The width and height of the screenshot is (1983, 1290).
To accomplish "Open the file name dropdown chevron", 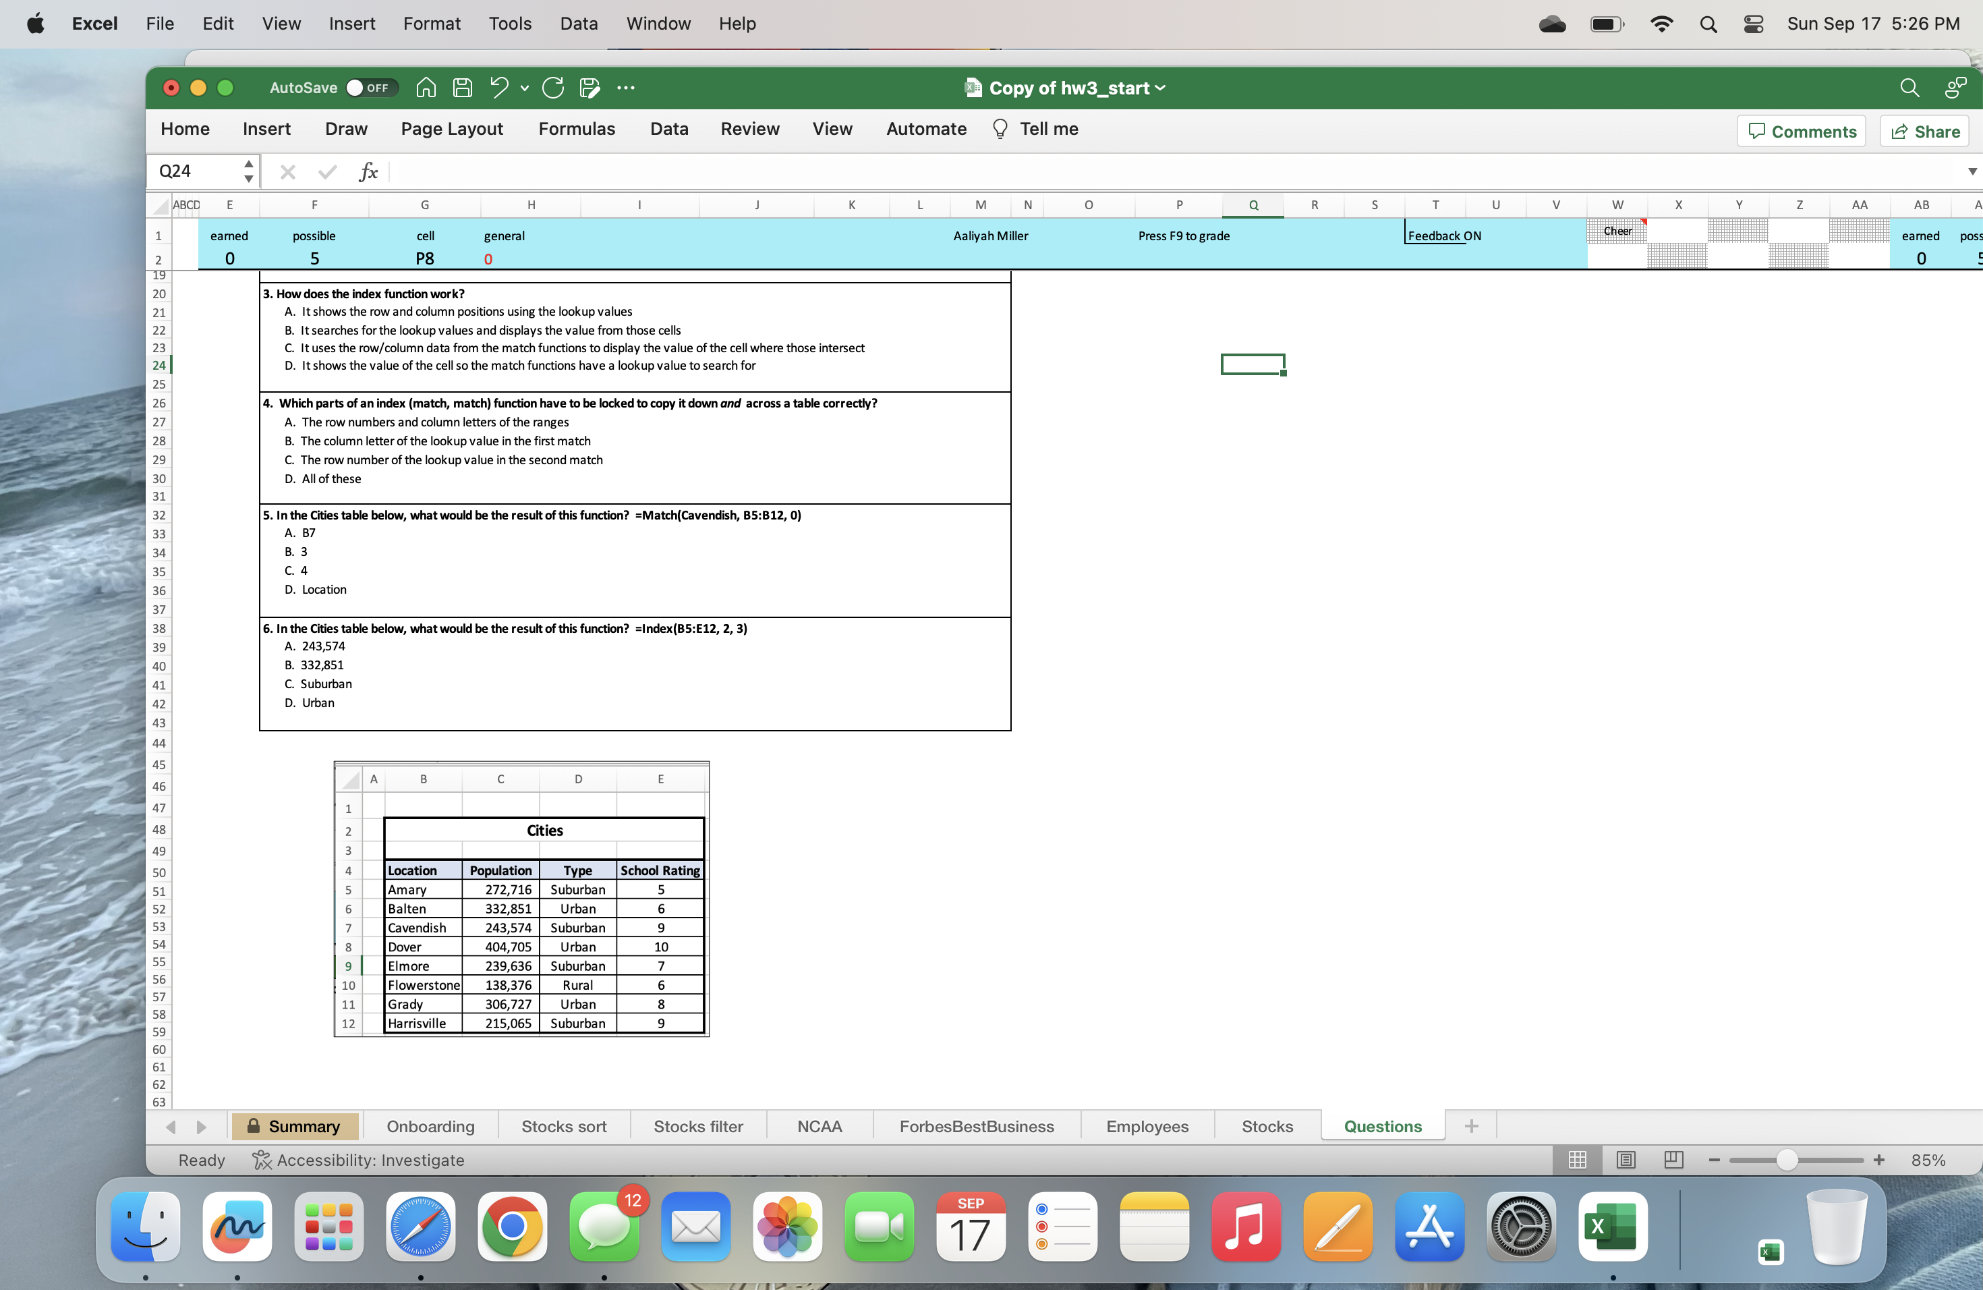I will [1161, 88].
